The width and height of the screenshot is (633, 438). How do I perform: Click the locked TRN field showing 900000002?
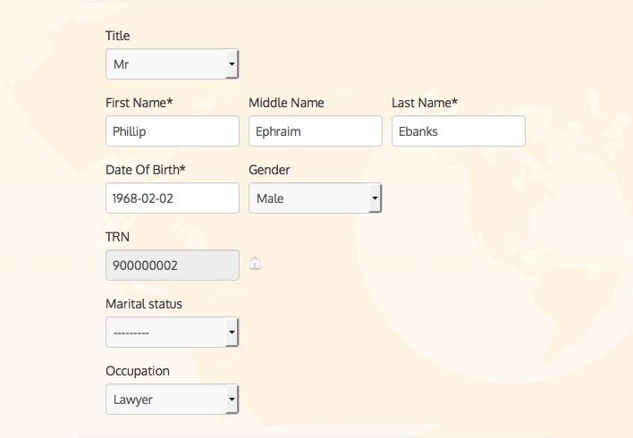point(172,265)
